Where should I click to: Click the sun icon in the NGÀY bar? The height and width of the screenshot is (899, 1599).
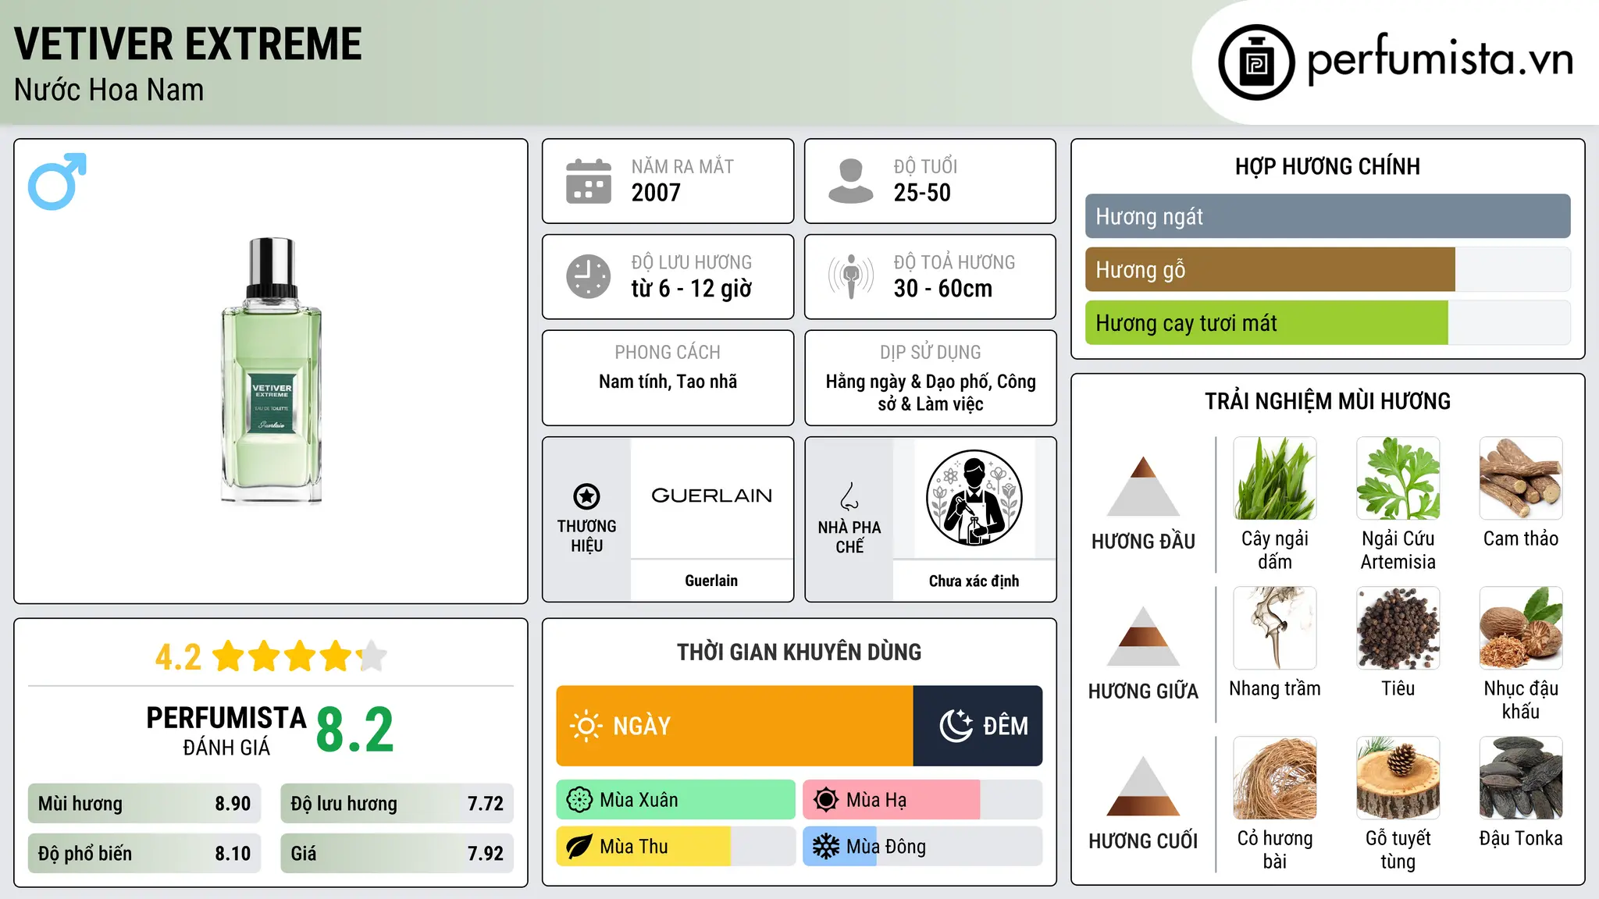[x=586, y=726]
